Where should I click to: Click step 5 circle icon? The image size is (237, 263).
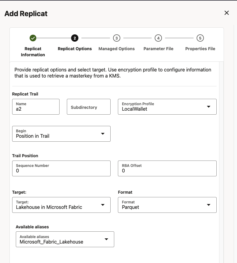tap(200, 38)
